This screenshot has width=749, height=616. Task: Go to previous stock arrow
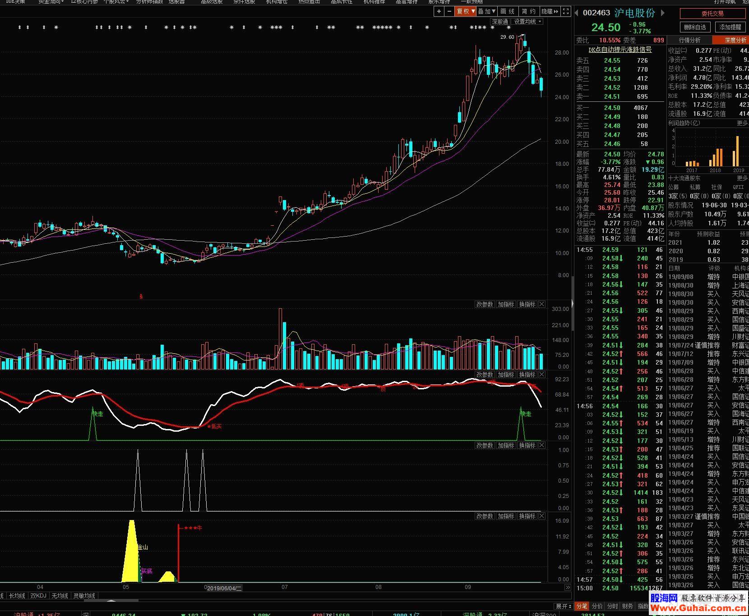tap(577, 13)
